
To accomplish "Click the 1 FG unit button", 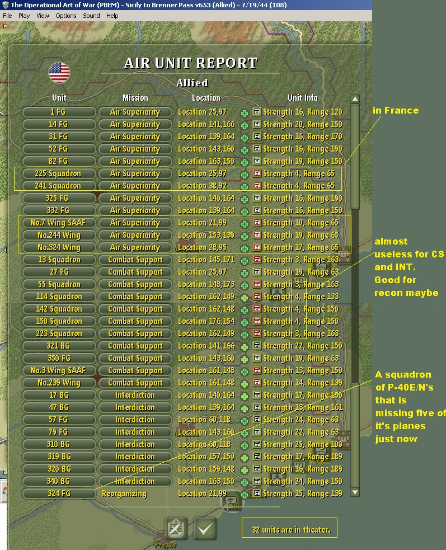I will tap(59, 112).
